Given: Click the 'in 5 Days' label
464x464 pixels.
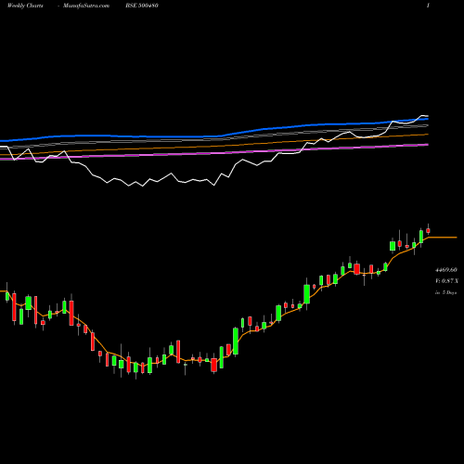Looking at the screenshot, I should point(445,292).
